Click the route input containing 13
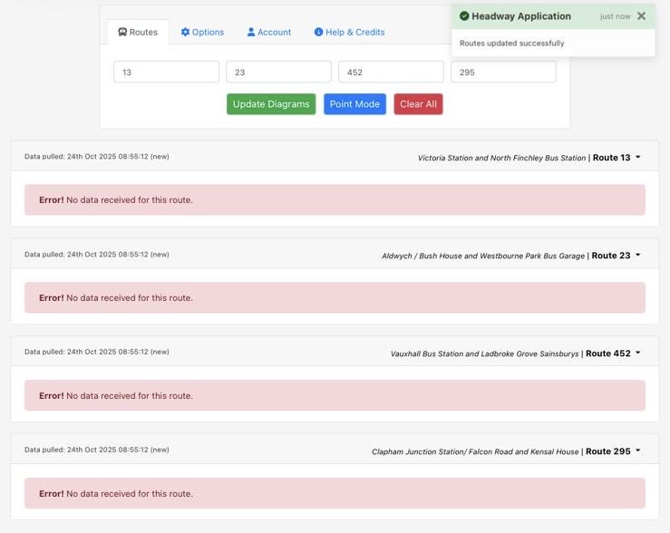Image resolution: width=670 pixels, height=533 pixels. pos(166,72)
